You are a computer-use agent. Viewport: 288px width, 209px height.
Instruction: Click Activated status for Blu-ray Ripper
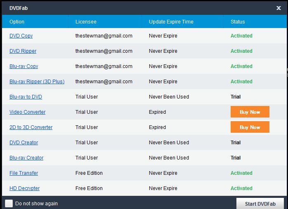pyautogui.click(x=241, y=82)
